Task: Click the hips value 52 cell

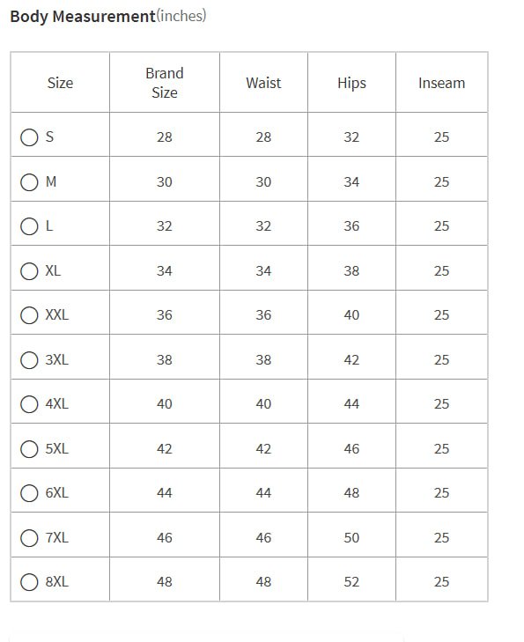Action: [x=351, y=582]
